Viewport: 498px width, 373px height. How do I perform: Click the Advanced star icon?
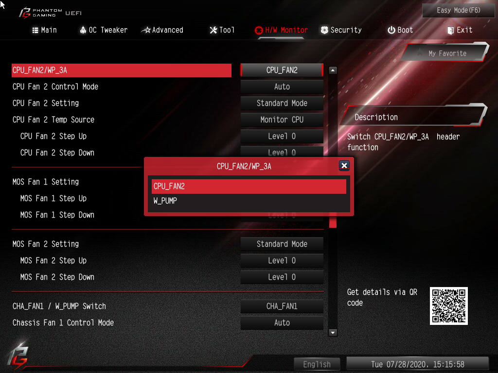click(x=146, y=30)
